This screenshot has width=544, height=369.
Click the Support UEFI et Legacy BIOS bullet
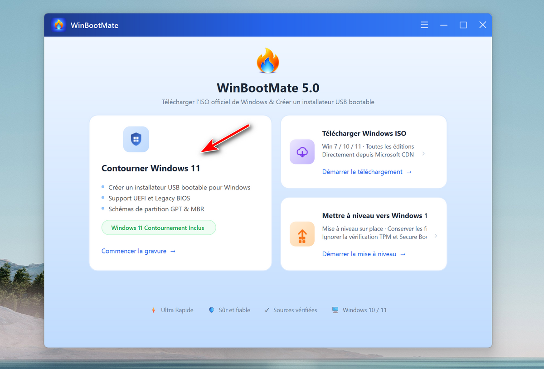pyautogui.click(x=149, y=198)
